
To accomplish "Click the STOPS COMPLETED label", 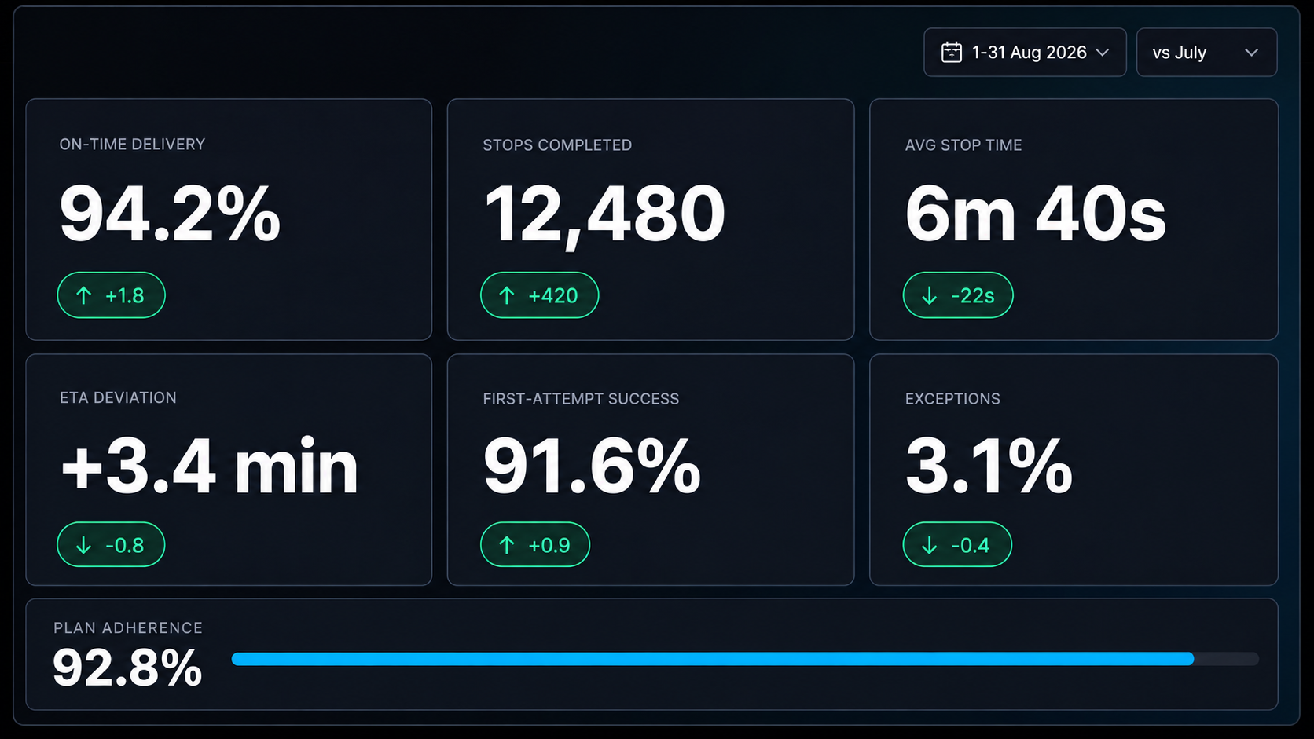I will (557, 145).
